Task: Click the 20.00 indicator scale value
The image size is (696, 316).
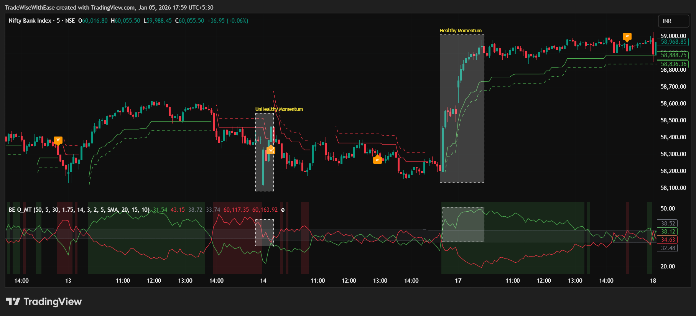Action: coord(668,267)
